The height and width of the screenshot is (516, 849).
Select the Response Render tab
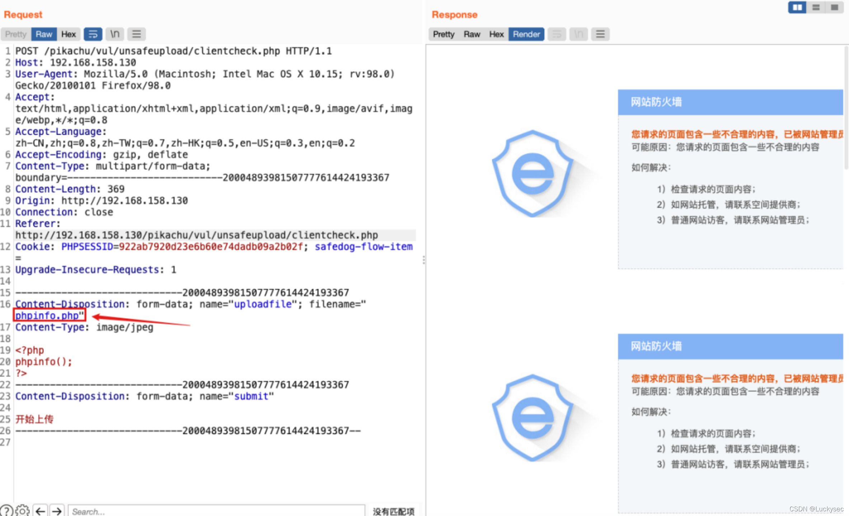pos(526,34)
